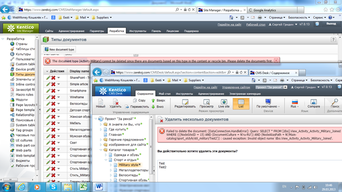Viewport: 342px width, 192px height.
Task: Click Windows Start button
Action: tap(6, 187)
